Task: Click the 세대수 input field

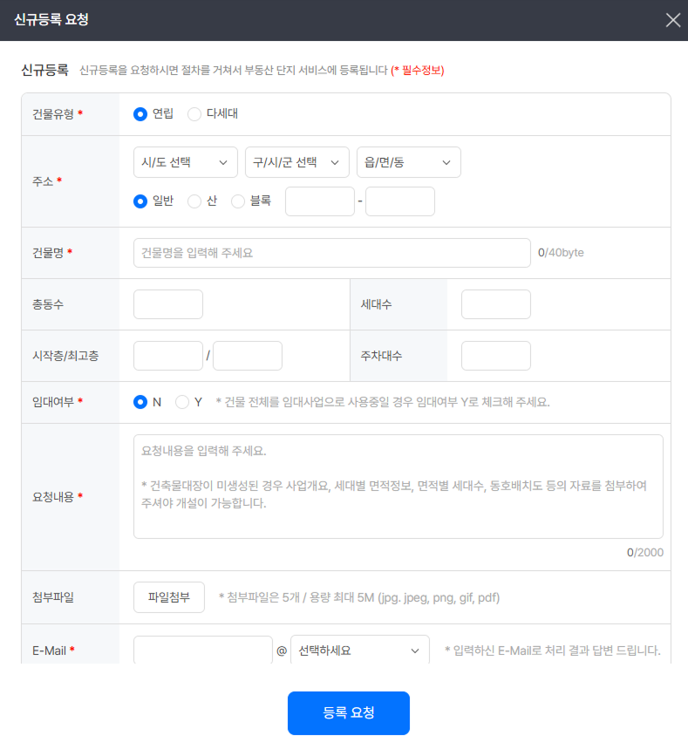Action: [x=496, y=304]
